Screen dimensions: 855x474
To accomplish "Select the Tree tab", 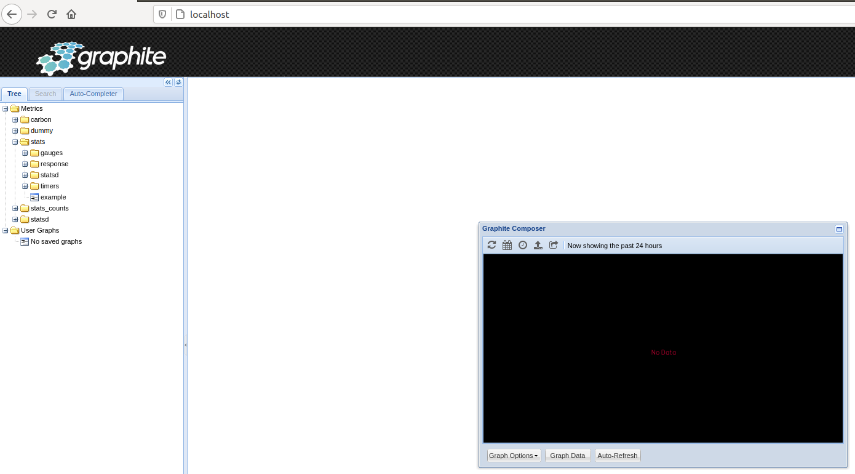I will click(14, 94).
